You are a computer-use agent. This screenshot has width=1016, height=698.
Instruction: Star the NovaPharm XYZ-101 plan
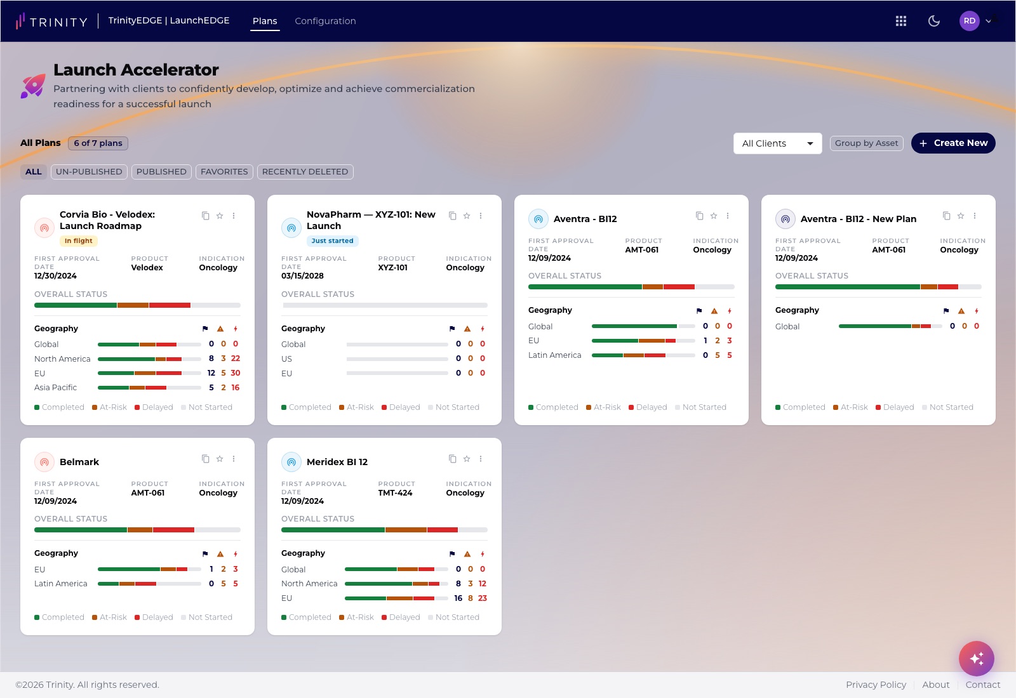pos(467,216)
